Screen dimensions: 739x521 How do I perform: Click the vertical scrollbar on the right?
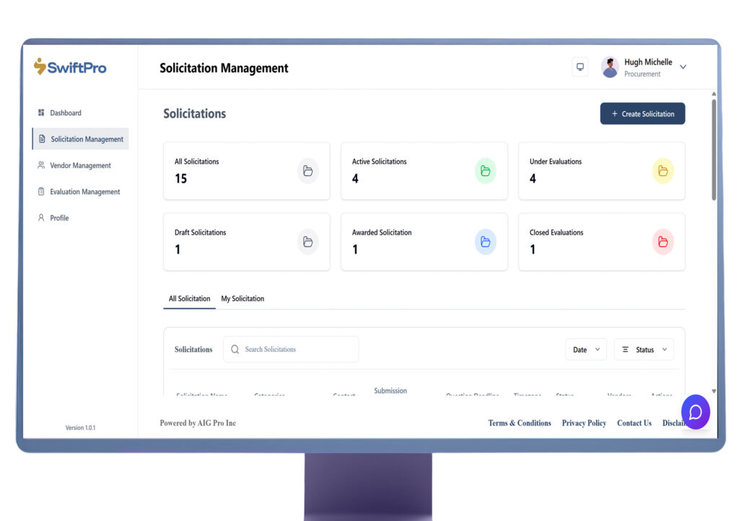tap(714, 152)
